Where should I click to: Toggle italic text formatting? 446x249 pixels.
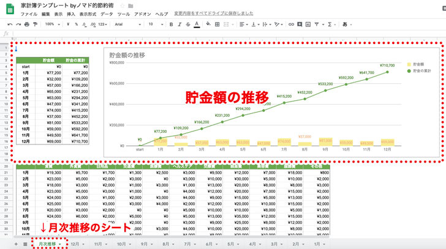click(180, 24)
